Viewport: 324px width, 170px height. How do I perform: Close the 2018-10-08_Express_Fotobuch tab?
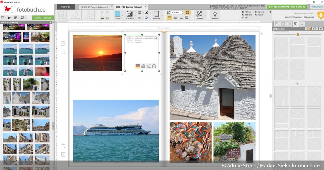(146, 6)
